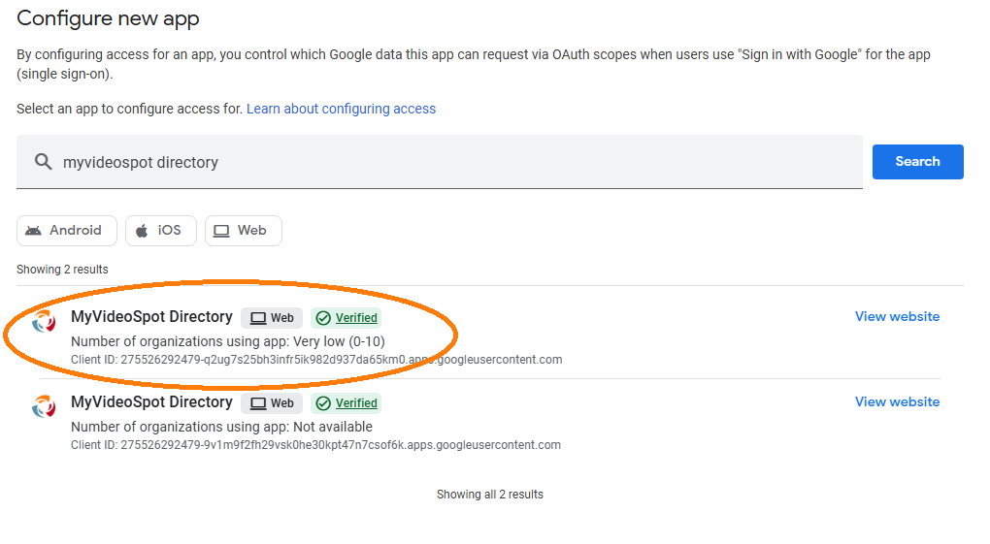Select first MyVideoSpot Directory app title
This screenshot has width=990, height=544.
(151, 317)
